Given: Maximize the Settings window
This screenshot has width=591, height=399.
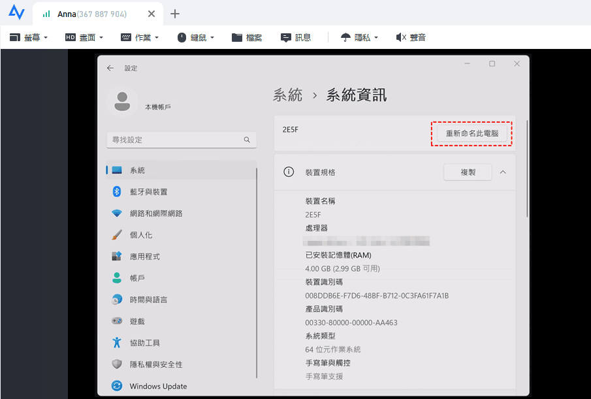Looking at the screenshot, I should 492,64.
